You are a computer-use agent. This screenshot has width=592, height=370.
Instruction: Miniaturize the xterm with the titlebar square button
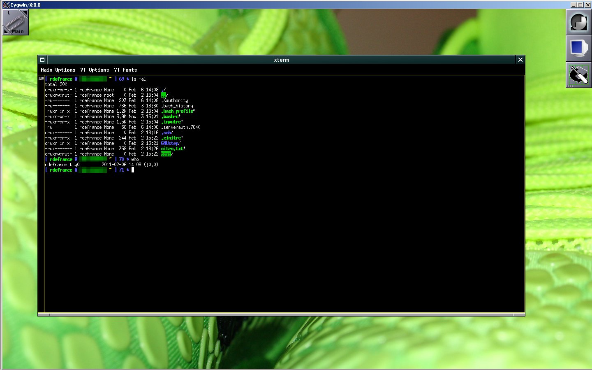point(42,60)
